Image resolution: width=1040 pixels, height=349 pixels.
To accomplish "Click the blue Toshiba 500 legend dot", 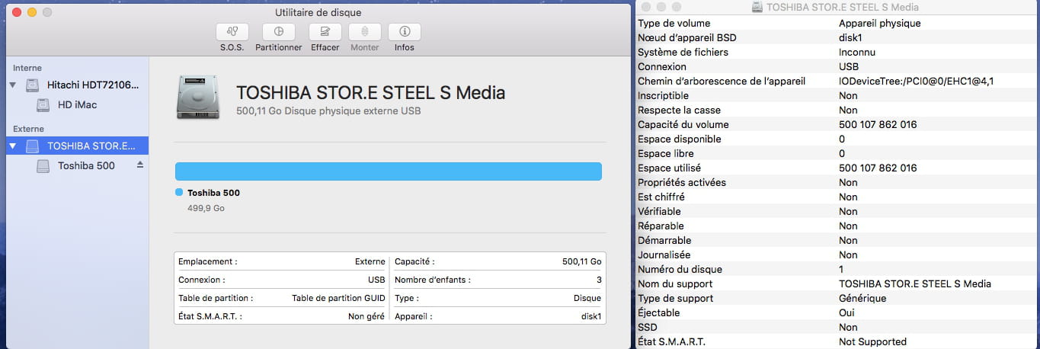I will coord(179,193).
